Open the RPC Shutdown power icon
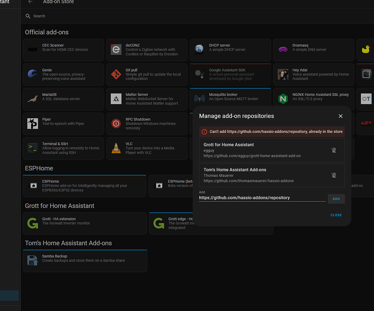374x311 pixels. (116, 123)
